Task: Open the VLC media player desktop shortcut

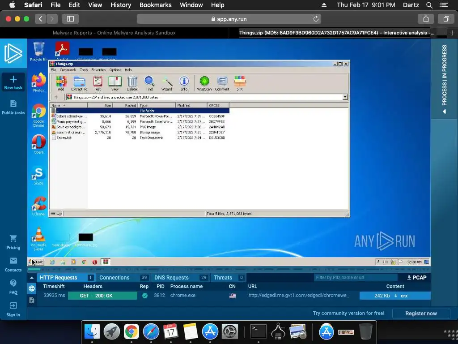Action: [38, 239]
